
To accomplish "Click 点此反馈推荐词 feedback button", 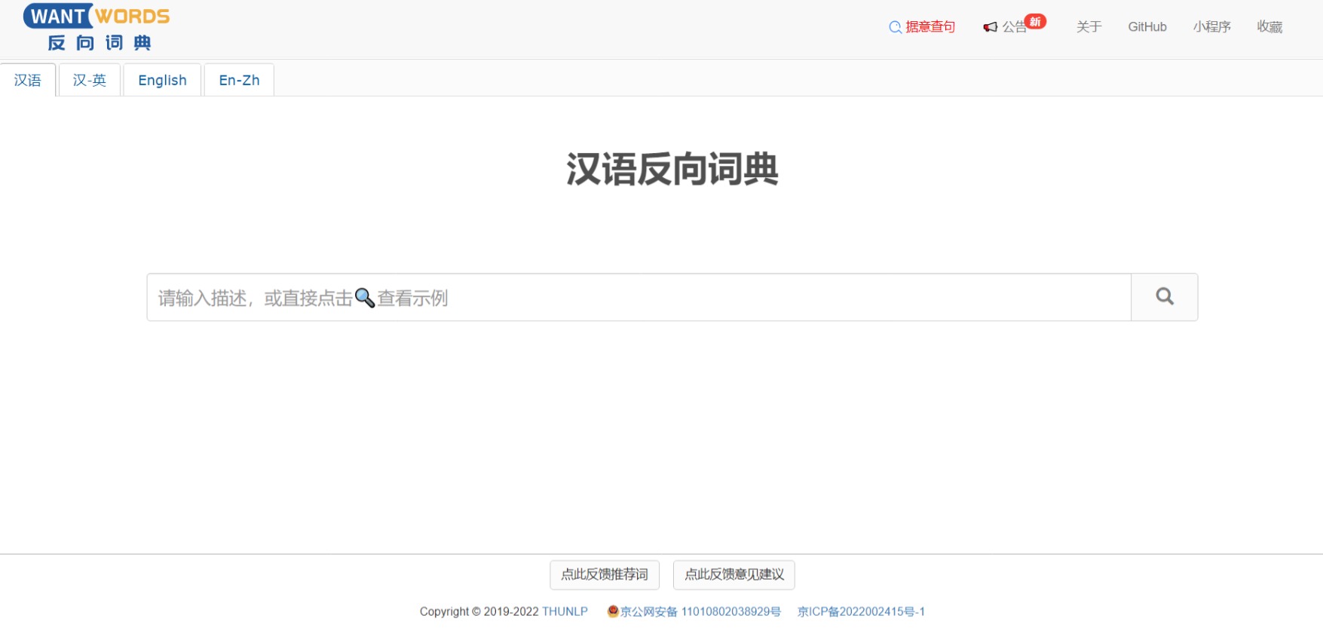I will pos(605,574).
